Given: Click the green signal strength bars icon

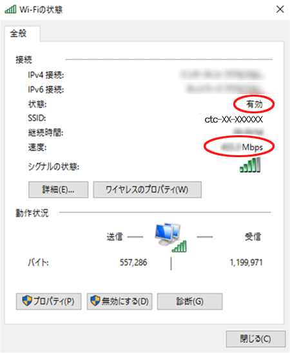Looking at the screenshot, I should pyautogui.click(x=250, y=165).
